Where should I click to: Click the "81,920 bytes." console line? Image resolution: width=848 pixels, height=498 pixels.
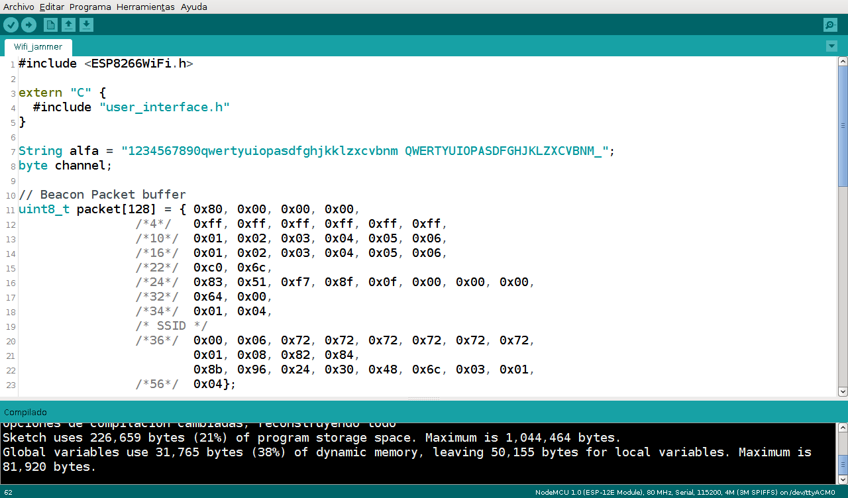[x=49, y=467]
